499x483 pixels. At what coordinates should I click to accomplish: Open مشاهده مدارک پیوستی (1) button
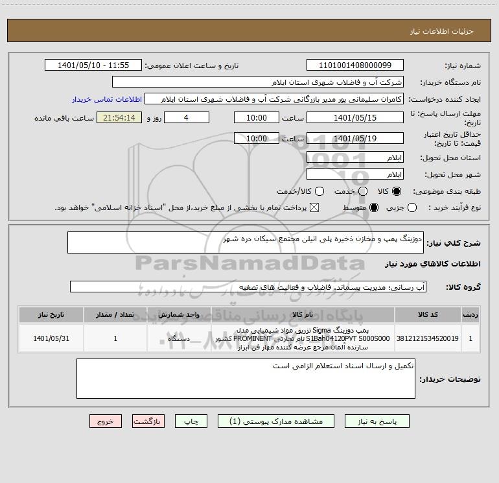pyautogui.click(x=276, y=421)
